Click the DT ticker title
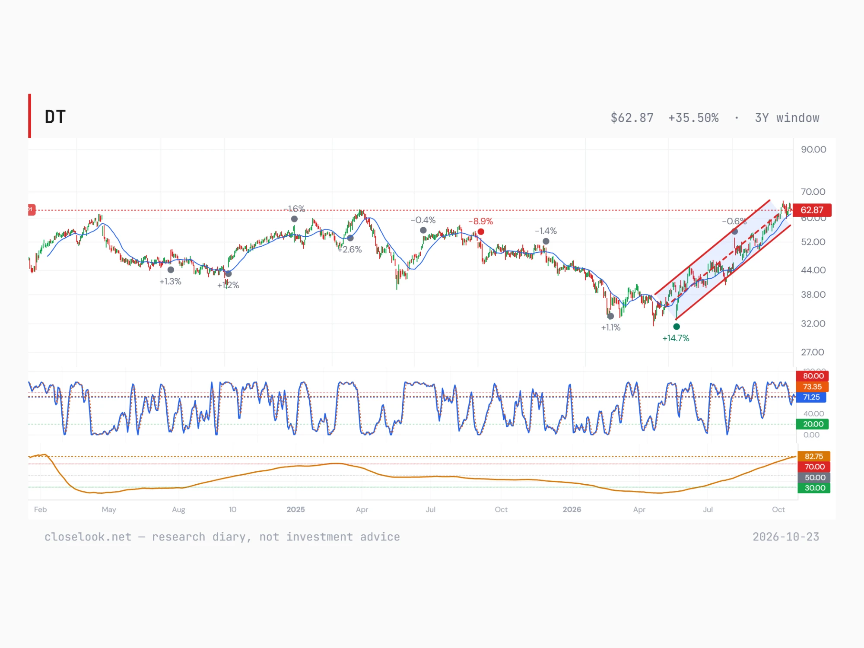 tap(55, 117)
